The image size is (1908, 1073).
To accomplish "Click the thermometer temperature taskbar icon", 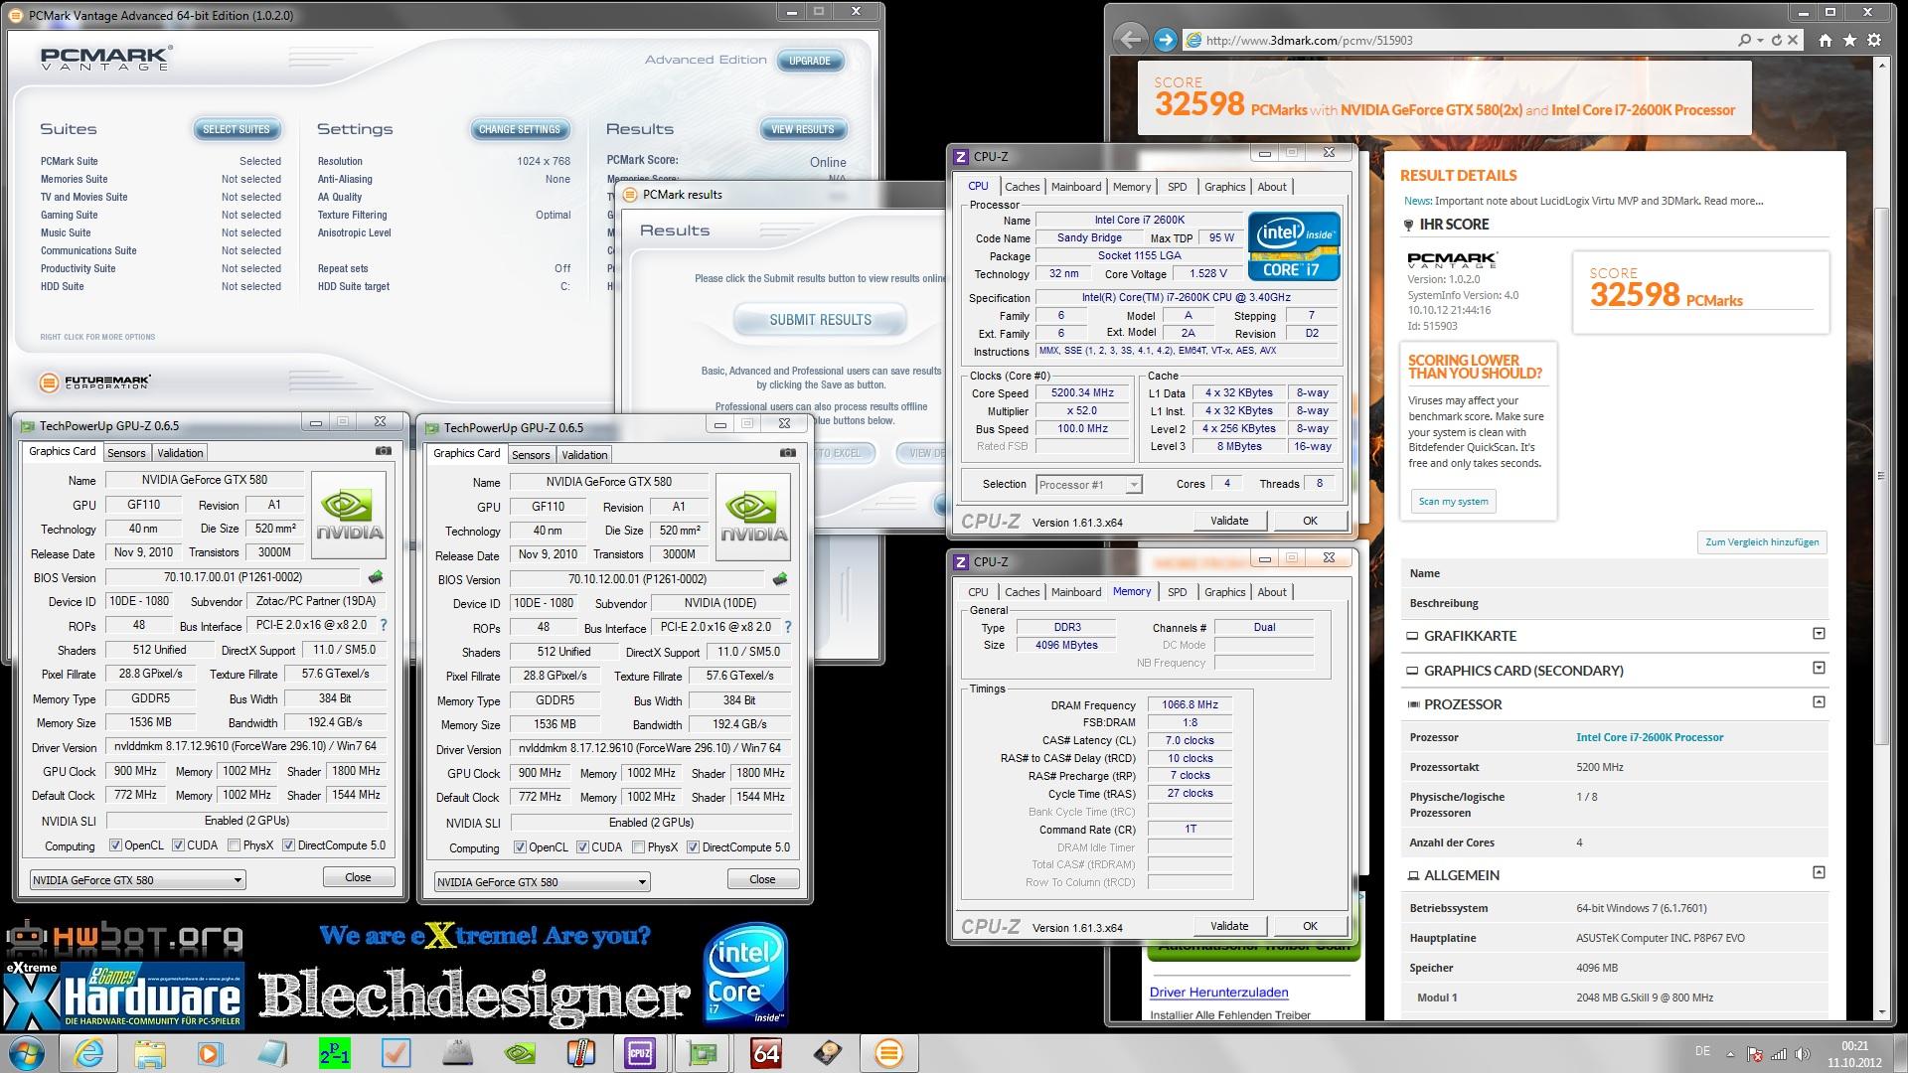I will pos(581,1053).
